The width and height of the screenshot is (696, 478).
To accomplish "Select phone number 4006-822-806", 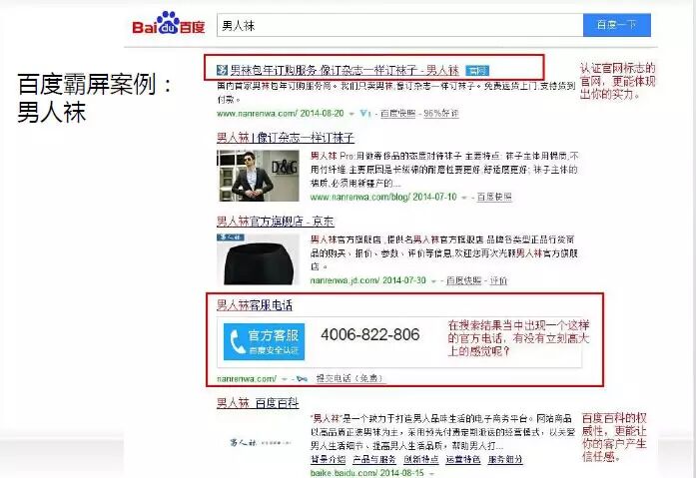I will pos(370,334).
